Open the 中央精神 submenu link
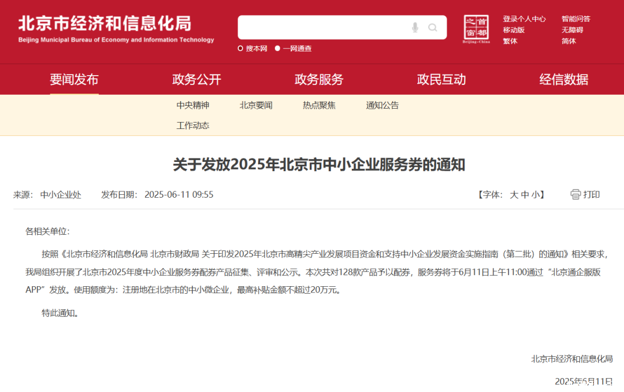624x392 pixels. point(193,105)
